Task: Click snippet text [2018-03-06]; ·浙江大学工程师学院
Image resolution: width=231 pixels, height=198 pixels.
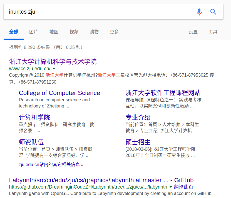Action: click(x=160, y=149)
